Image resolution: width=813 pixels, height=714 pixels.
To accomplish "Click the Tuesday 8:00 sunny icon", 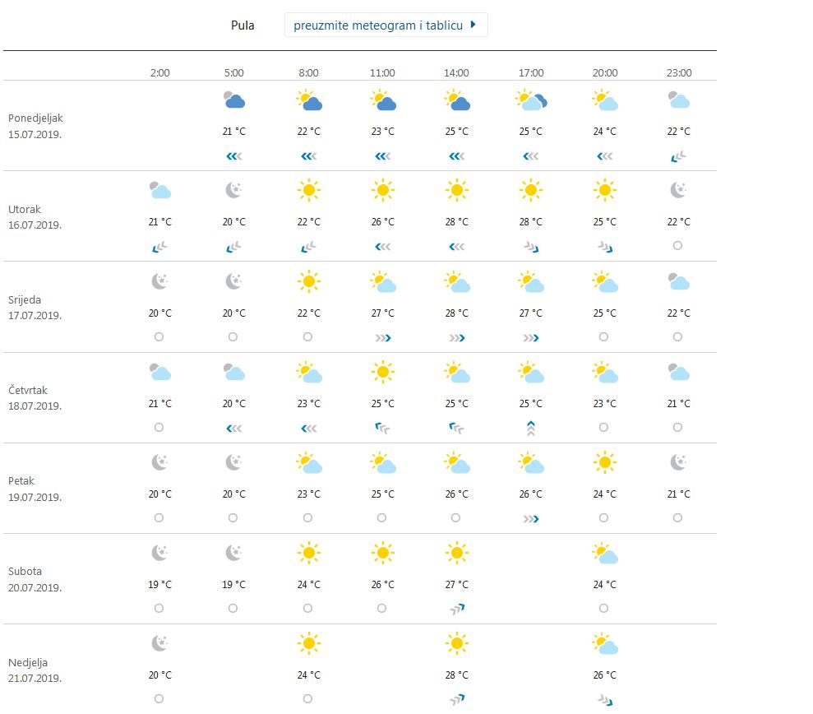I will click(308, 191).
